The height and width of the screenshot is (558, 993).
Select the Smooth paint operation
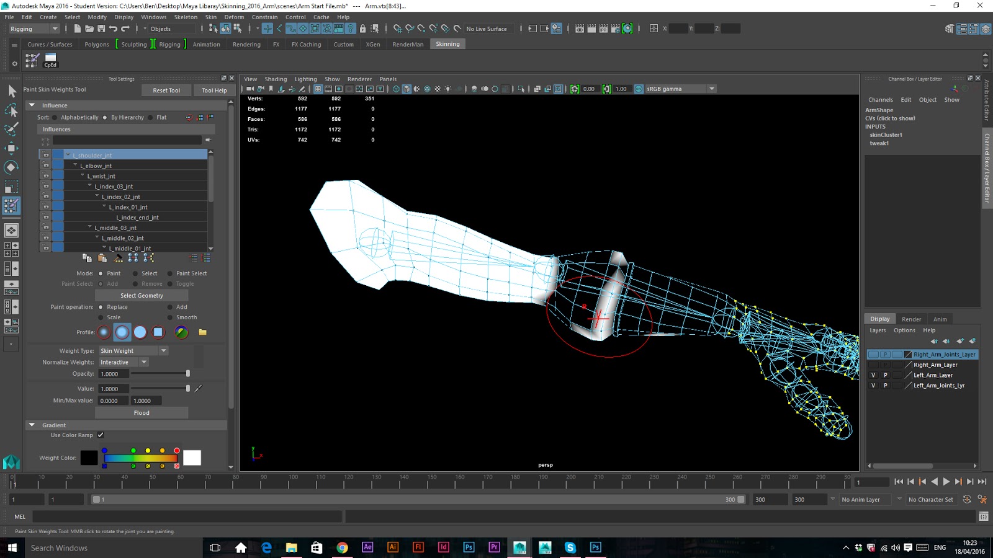[x=170, y=317]
